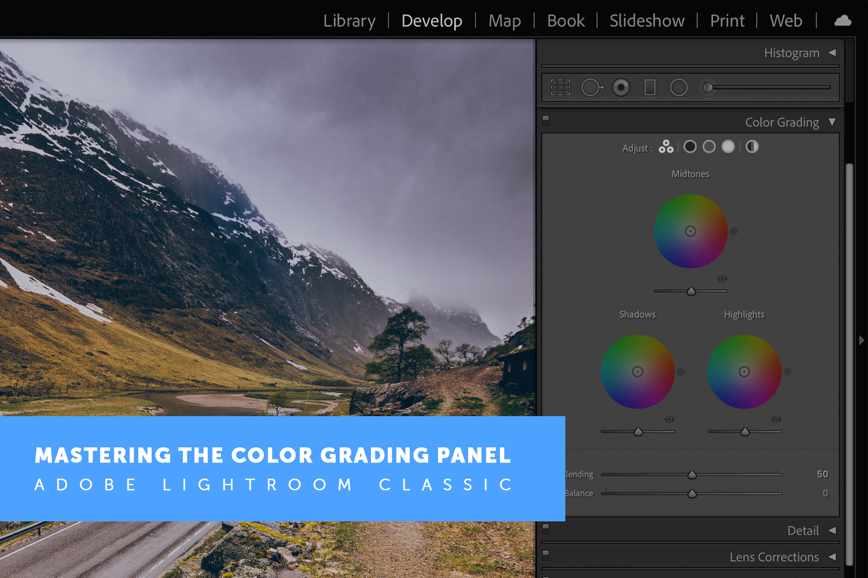Select the Radial Filter tool
Image resolution: width=868 pixels, height=578 pixels.
tap(679, 88)
